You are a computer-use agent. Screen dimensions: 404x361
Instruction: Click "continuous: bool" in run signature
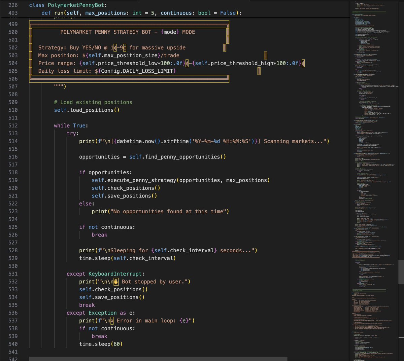coord(186,13)
